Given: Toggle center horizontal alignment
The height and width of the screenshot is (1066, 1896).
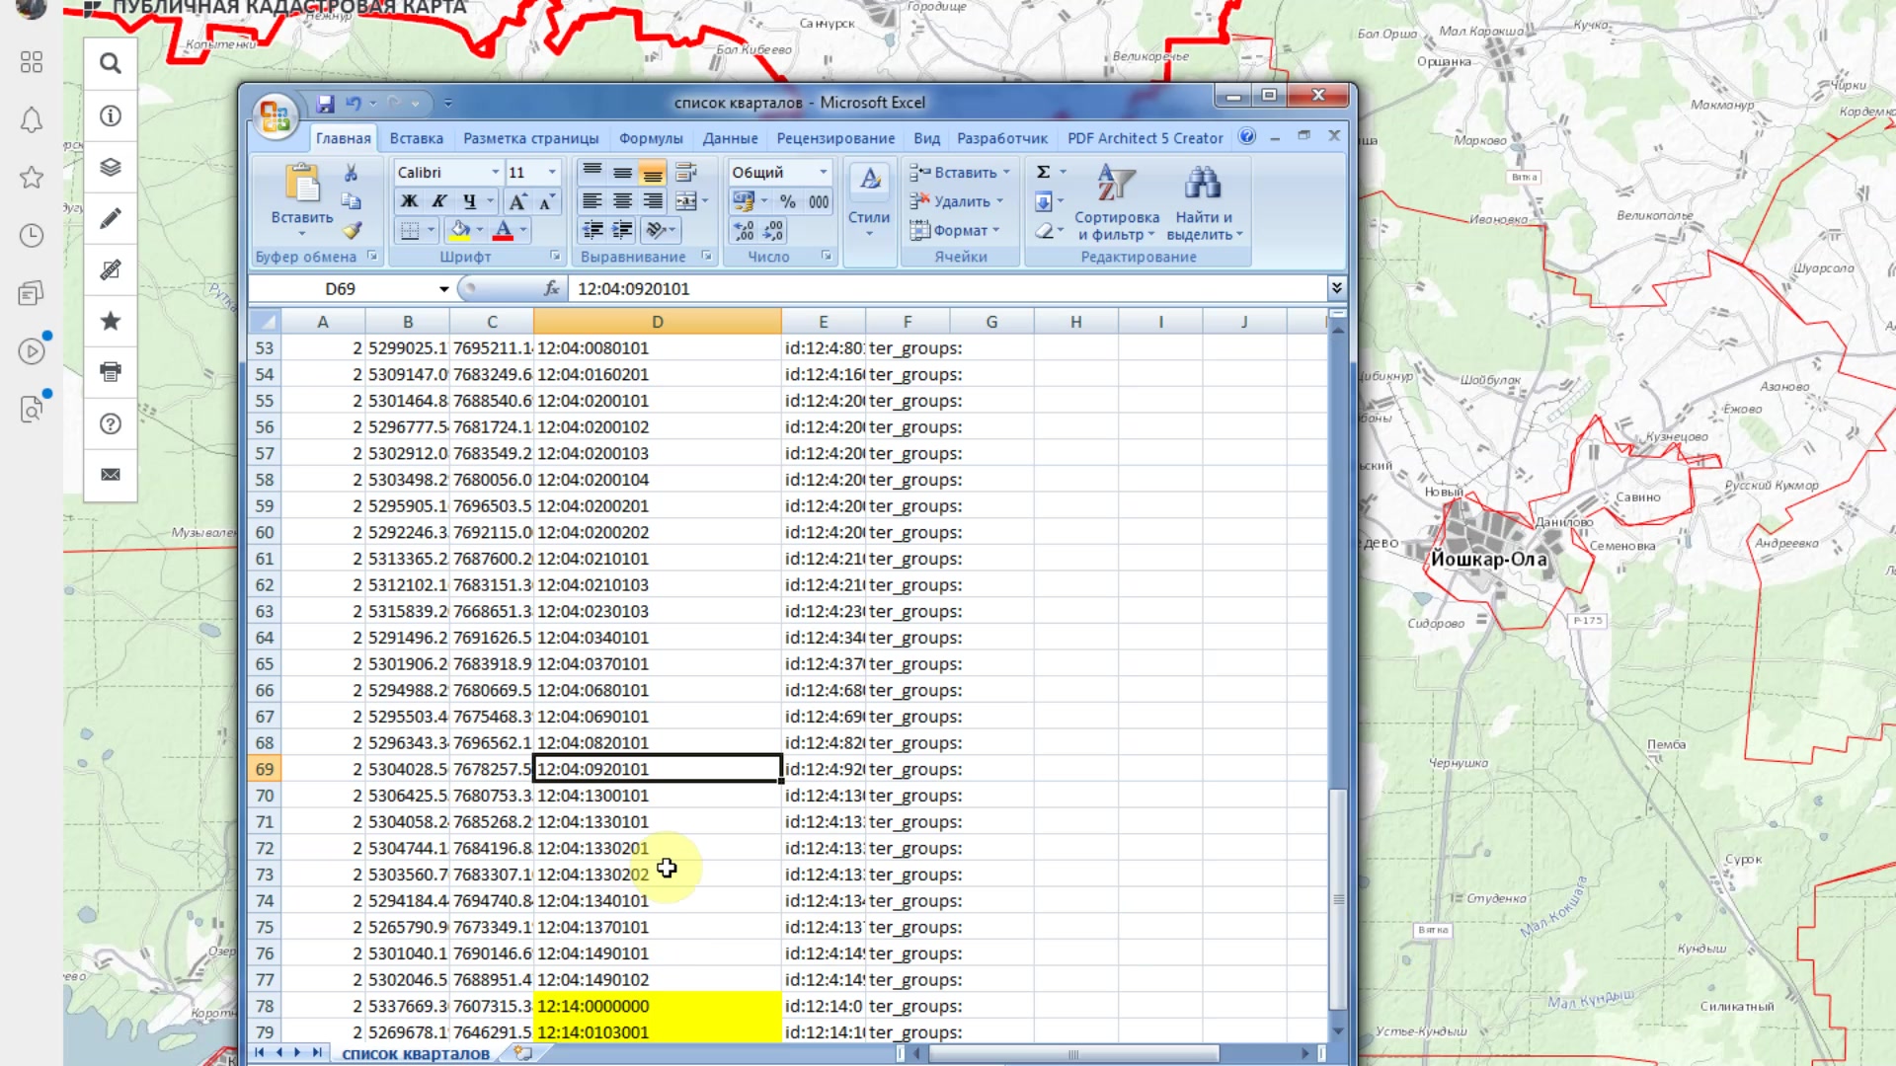Looking at the screenshot, I should pyautogui.click(x=622, y=201).
